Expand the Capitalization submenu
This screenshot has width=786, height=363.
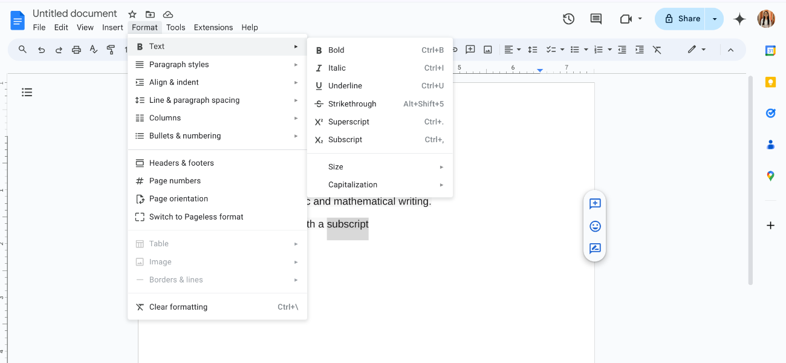click(x=352, y=185)
